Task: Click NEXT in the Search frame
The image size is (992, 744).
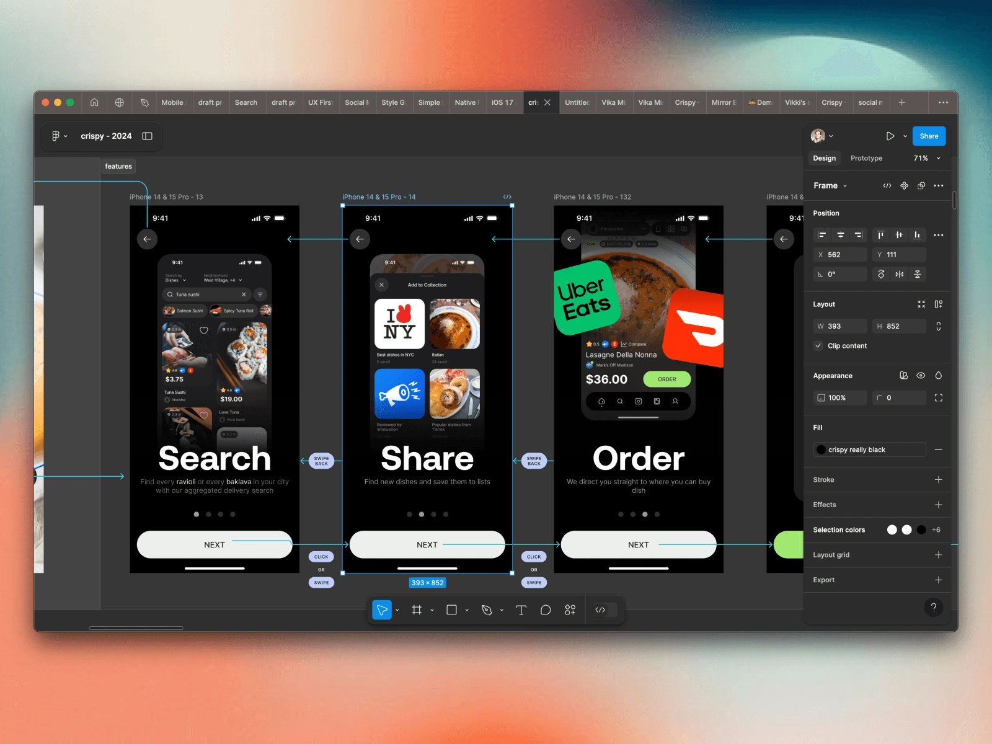Action: pyautogui.click(x=215, y=544)
